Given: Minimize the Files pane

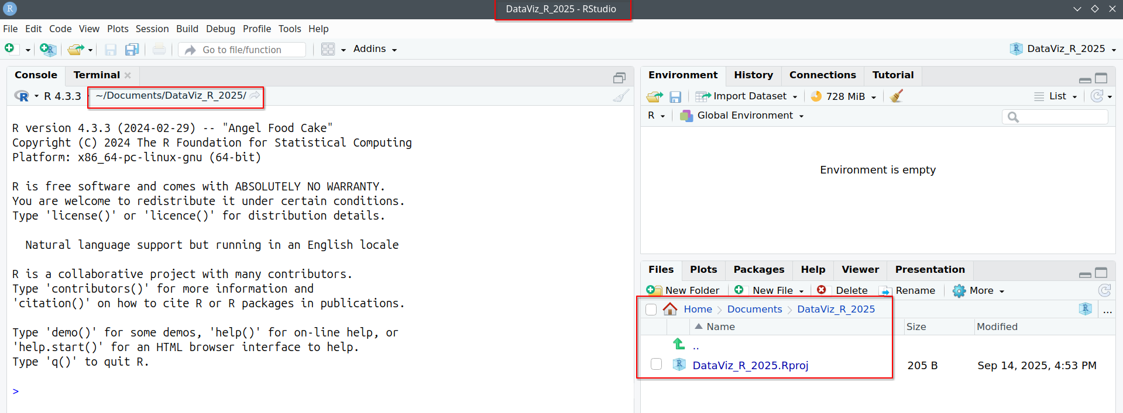Looking at the screenshot, I should tap(1085, 275).
